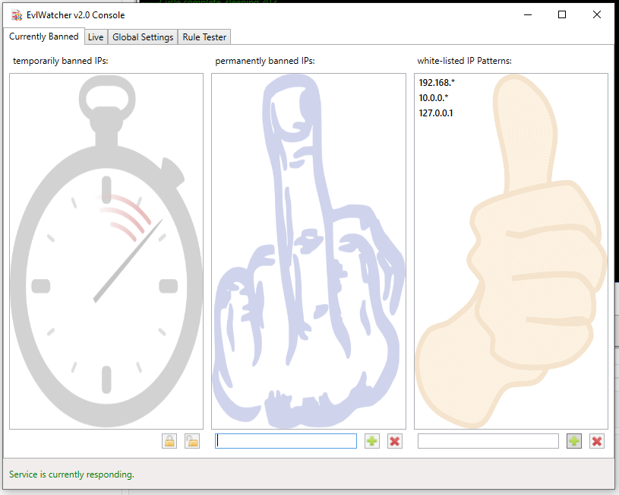Click the red X to remove permanently banned IP

(395, 441)
